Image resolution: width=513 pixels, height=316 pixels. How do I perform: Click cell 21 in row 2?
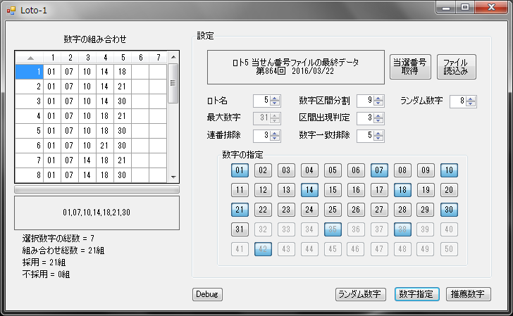(x=123, y=87)
